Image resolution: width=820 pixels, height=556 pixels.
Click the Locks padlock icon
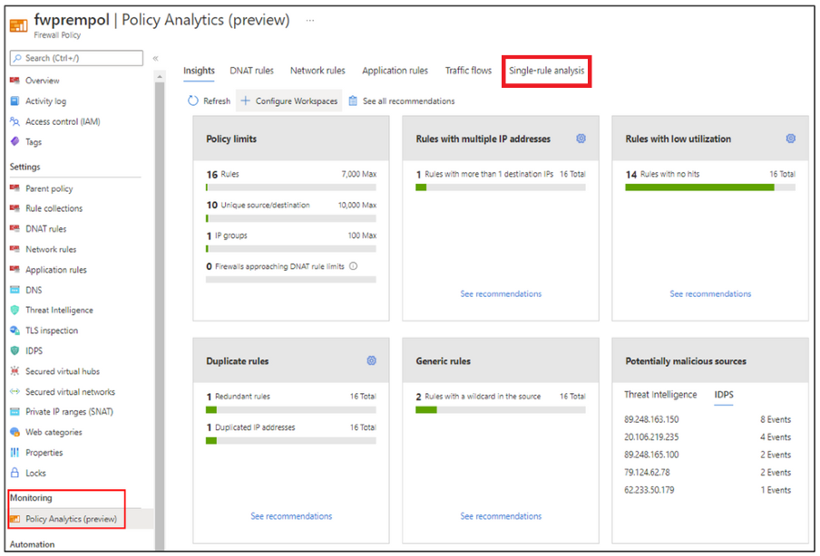tap(15, 473)
